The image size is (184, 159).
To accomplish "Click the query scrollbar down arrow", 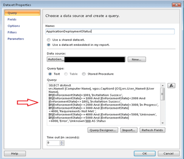I will click(x=162, y=123).
